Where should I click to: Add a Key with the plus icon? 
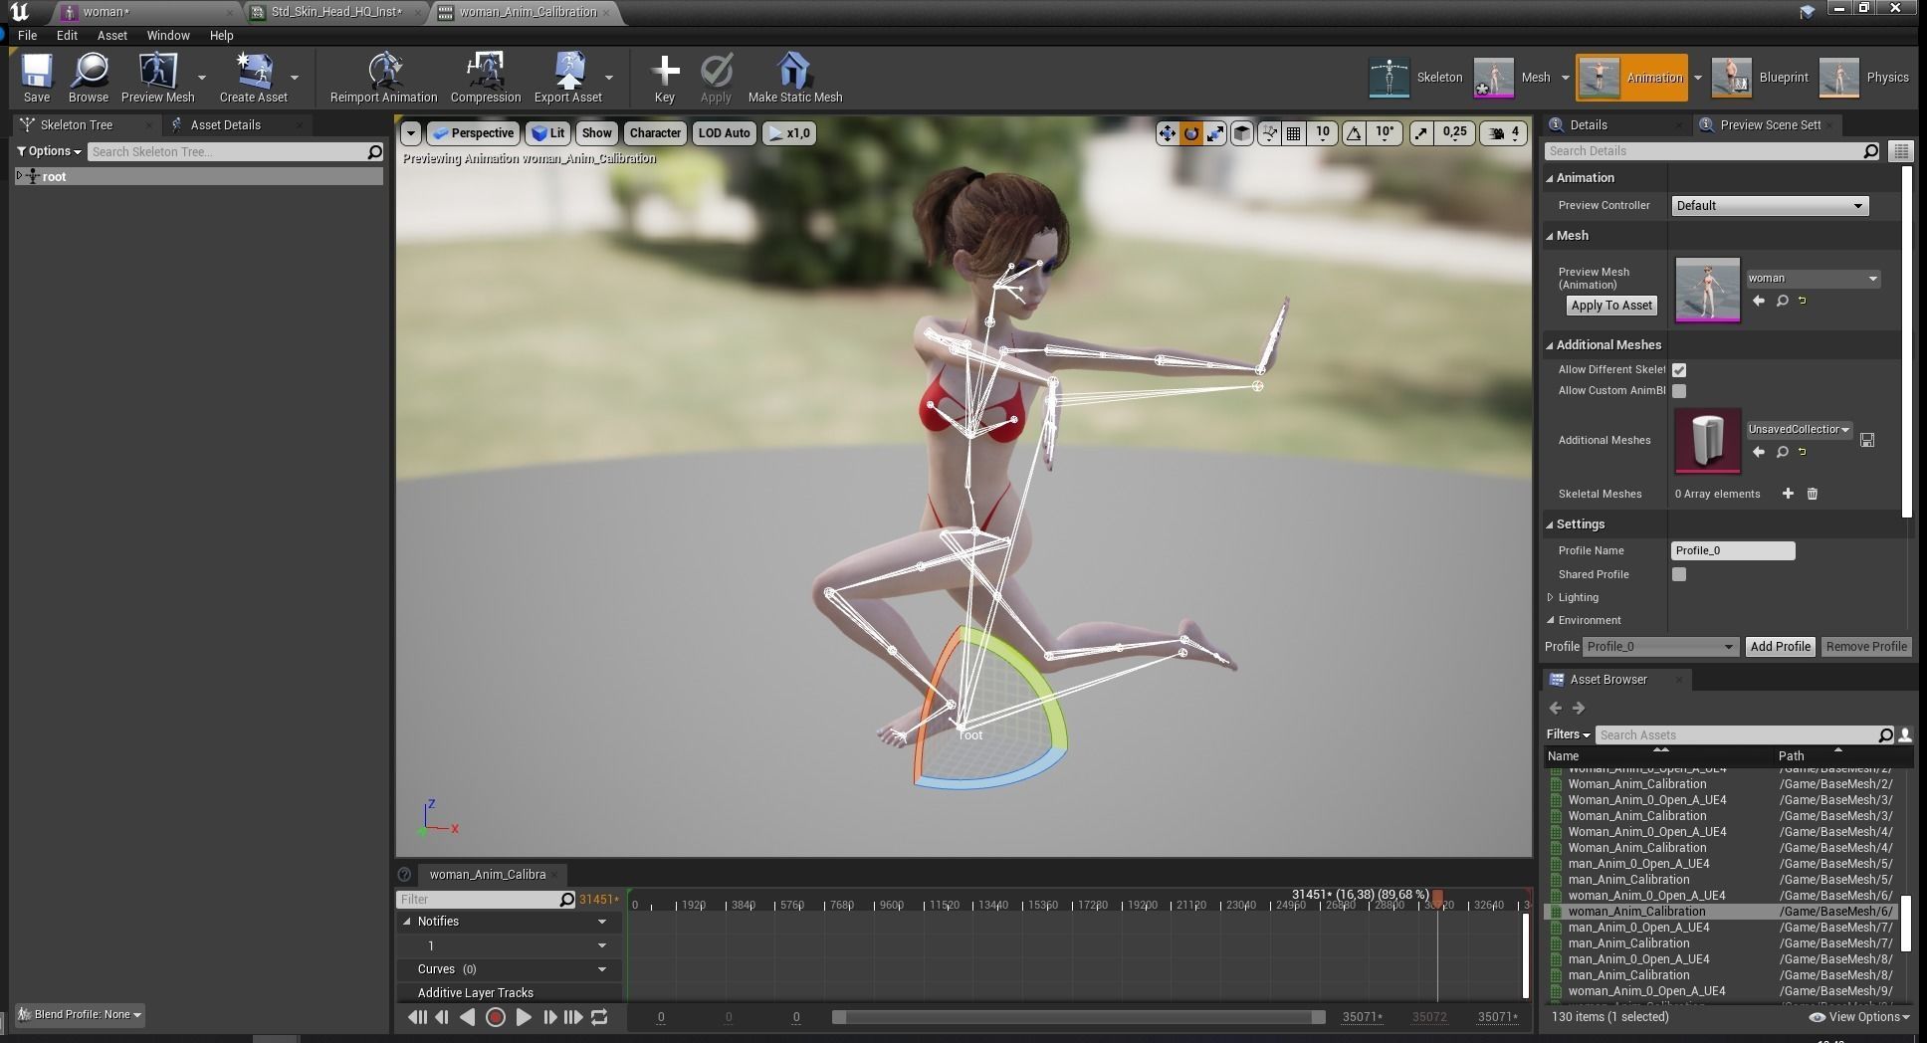pyautogui.click(x=665, y=78)
